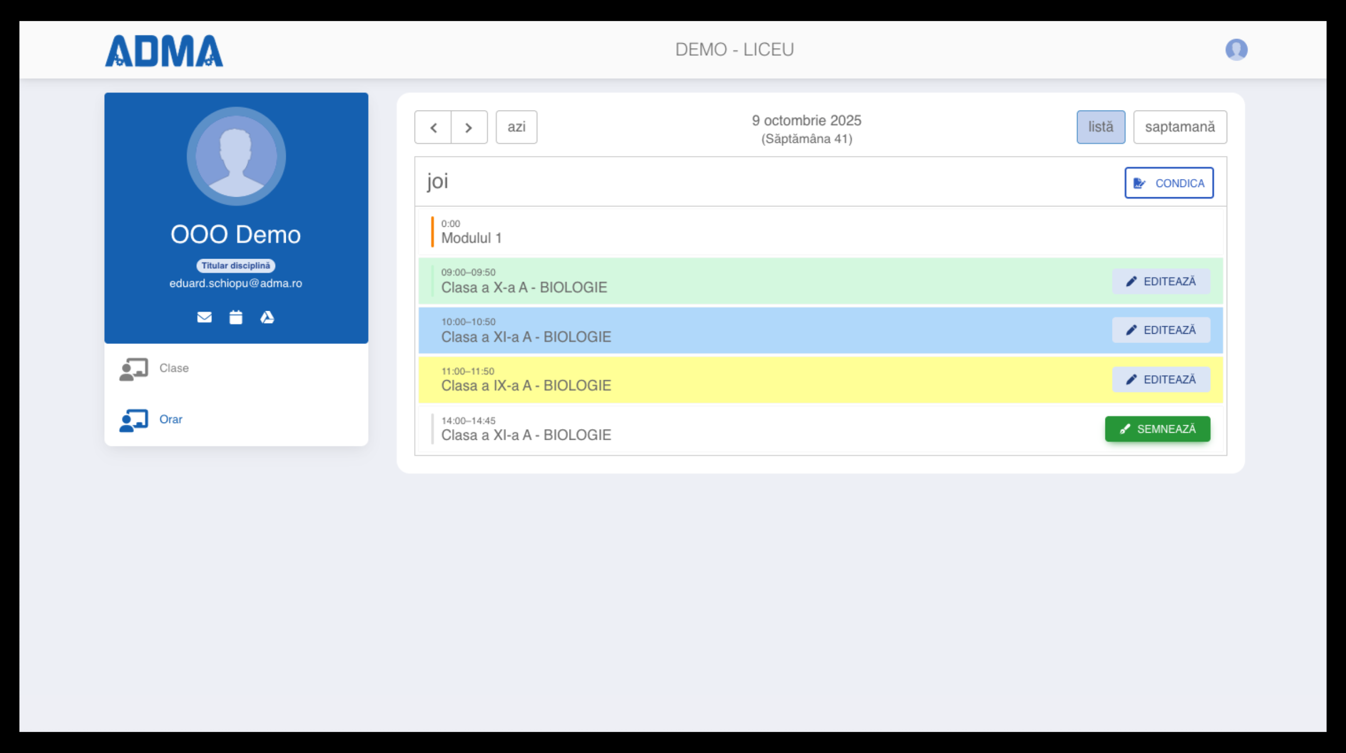The image size is (1346, 753).
Task: Jump to today with azi button
Action: 516,127
